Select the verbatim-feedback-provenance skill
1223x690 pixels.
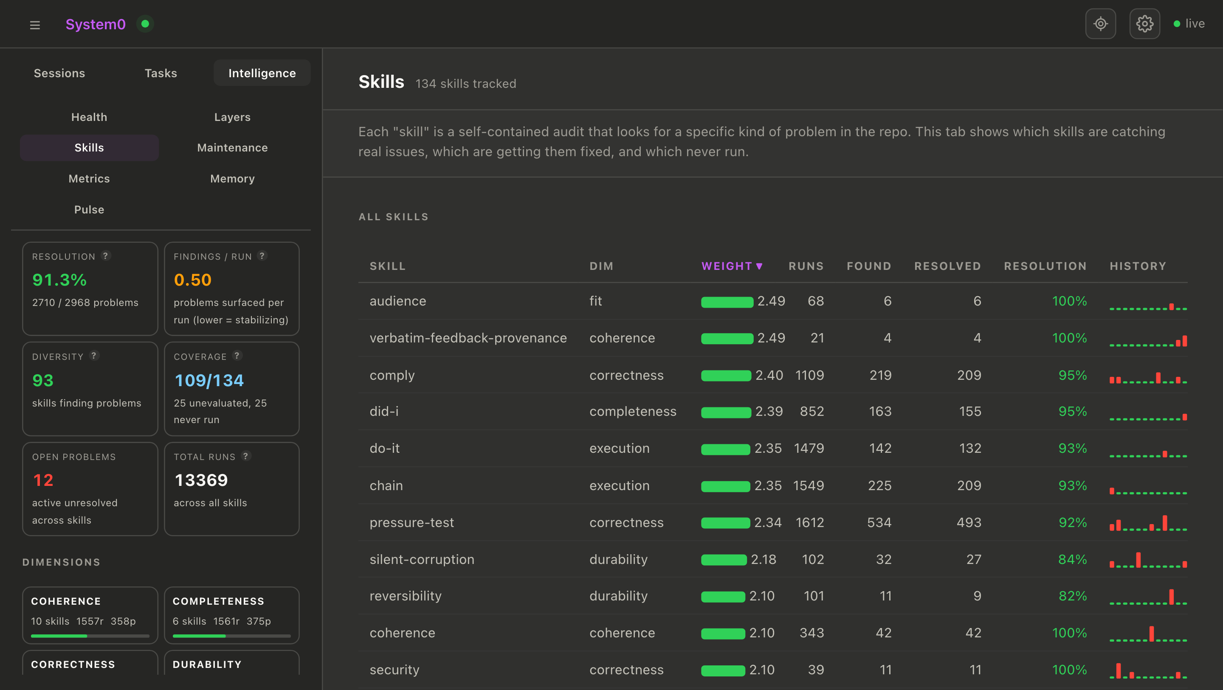468,338
